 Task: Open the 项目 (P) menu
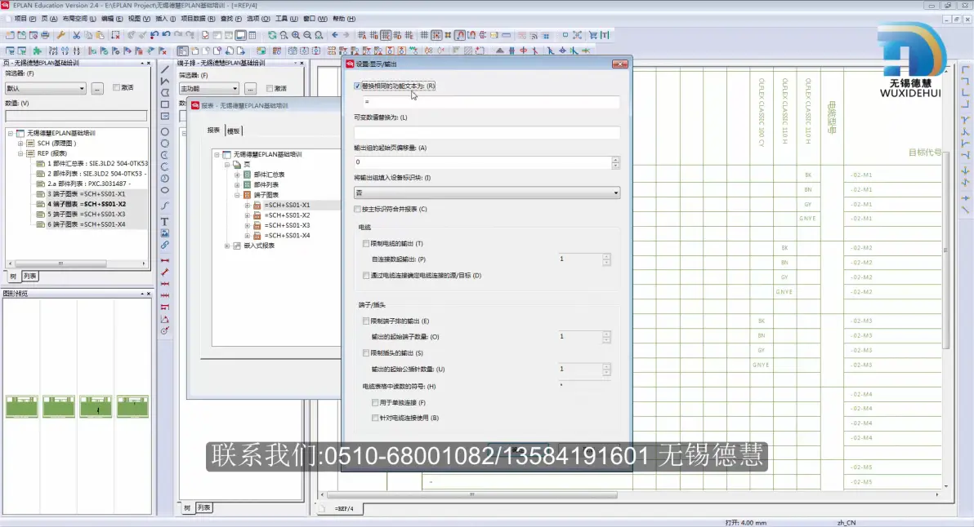[25, 19]
